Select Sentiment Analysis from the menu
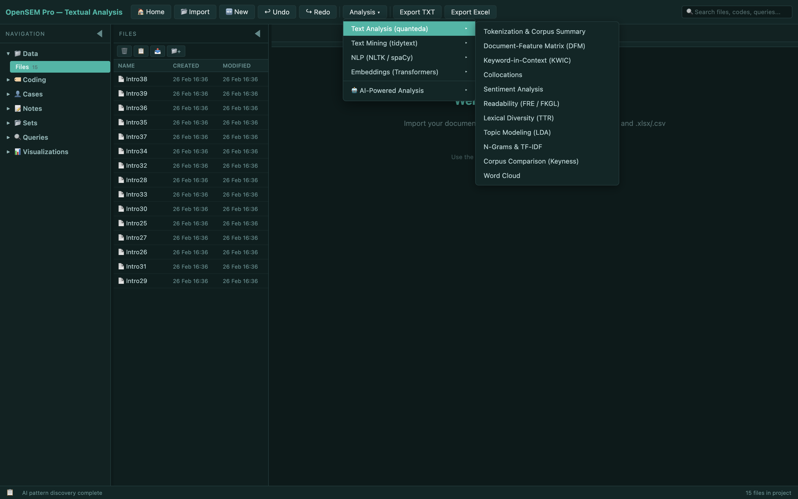Screen dimensions: 798x499 (513, 89)
